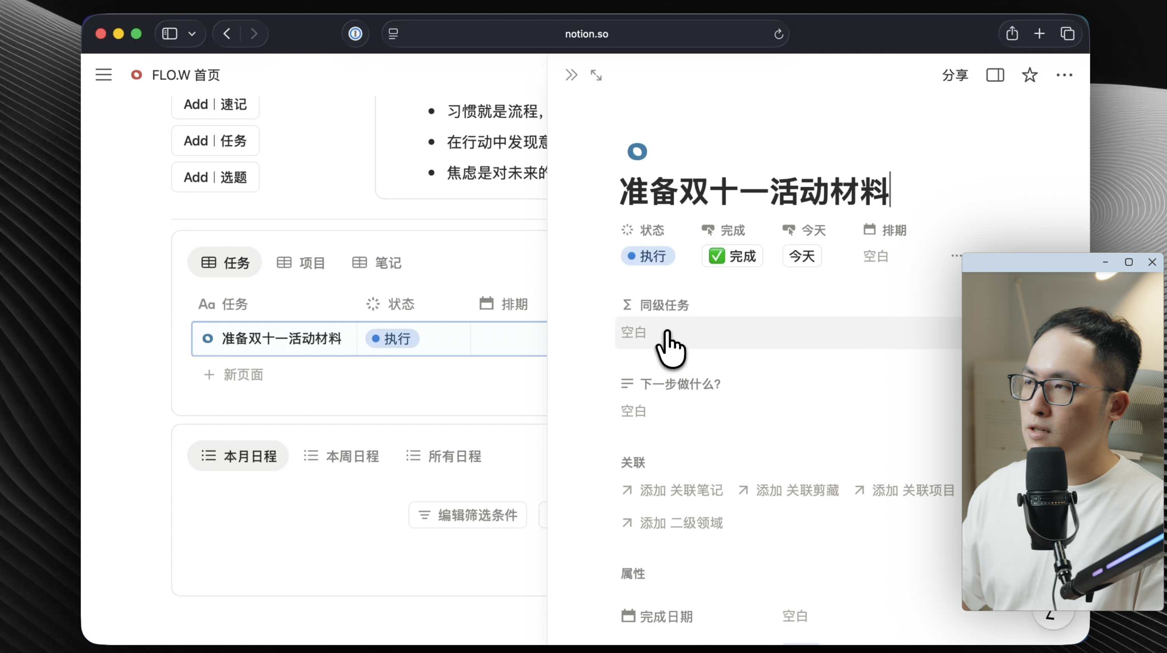Screen dimensions: 1167x653
Task: Click the Add 速记 button
Action: coord(215,104)
